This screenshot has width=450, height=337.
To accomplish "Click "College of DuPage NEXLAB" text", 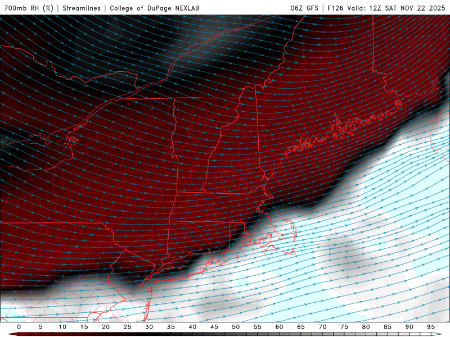I will pos(154,8).
